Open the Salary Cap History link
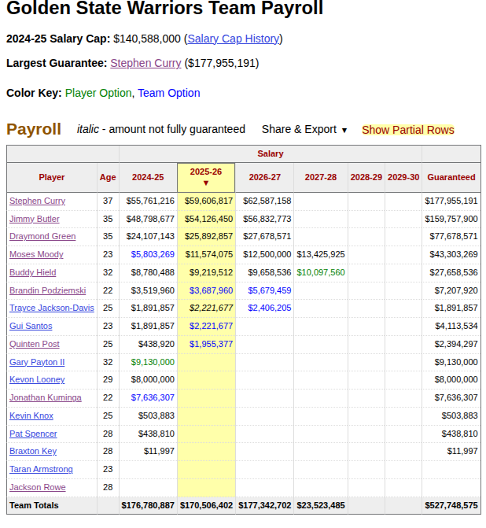The width and height of the screenshot is (486, 528). tap(234, 39)
